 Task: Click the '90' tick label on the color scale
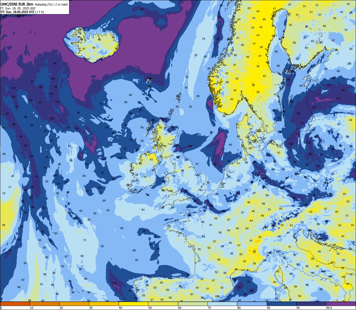(268, 308)
